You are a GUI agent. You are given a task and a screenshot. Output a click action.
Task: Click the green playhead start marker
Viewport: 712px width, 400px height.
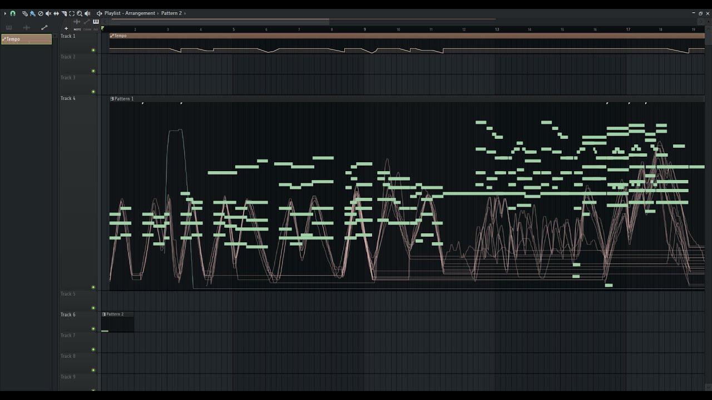coord(102,28)
